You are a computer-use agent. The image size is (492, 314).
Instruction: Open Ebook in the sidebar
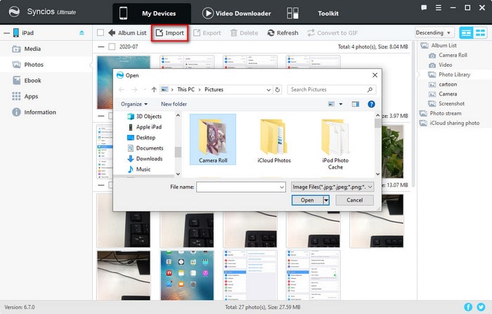(x=32, y=81)
